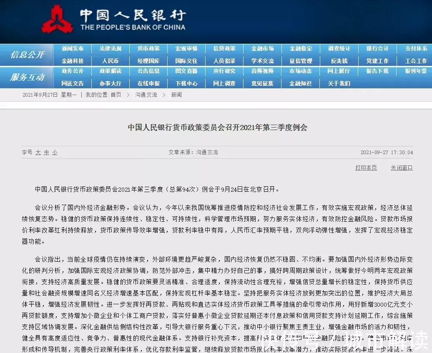Open the 新闻发布 menu item

(73, 48)
